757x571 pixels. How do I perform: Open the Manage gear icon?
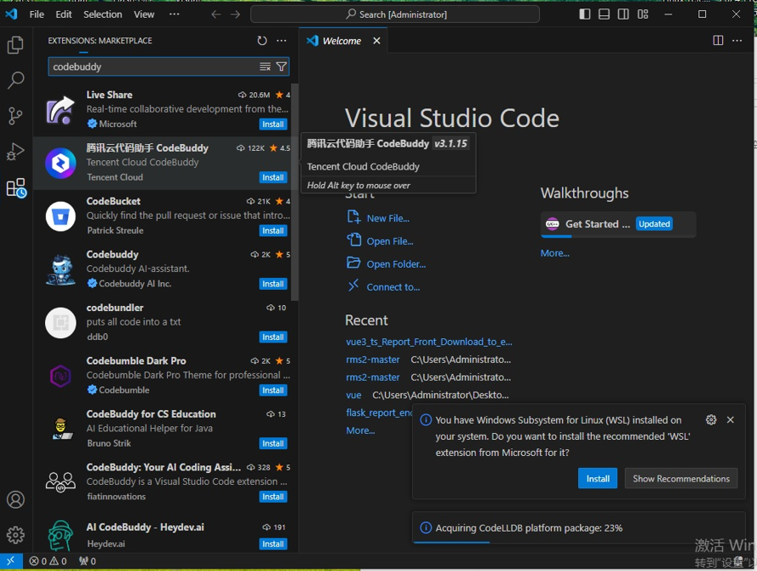15,534
